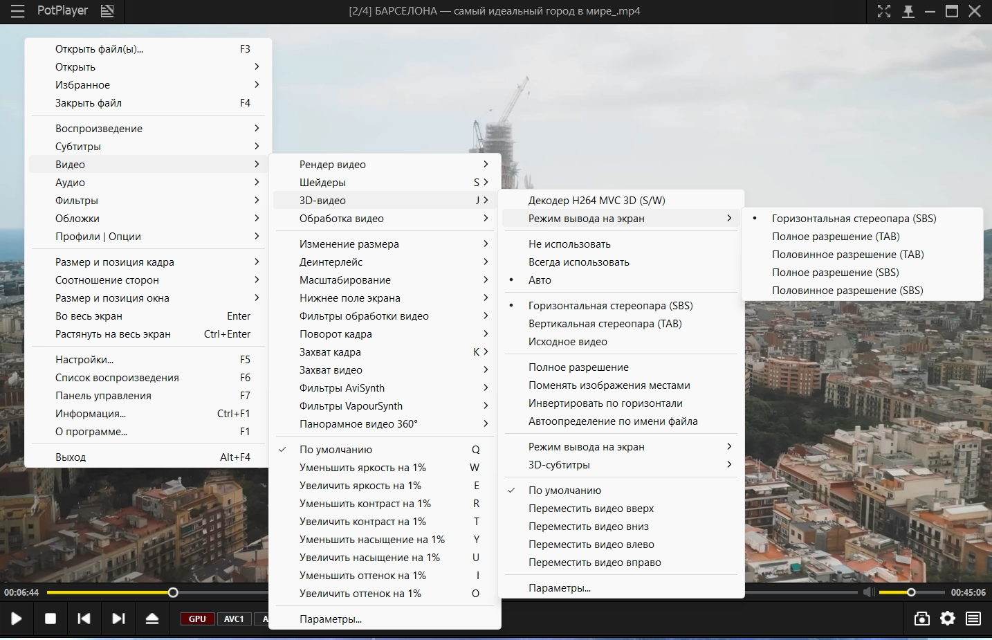Image resolution: width=992 pixels, height=640 pixels.
Task: Click Увеличить яркость на 1%
Action: click(x=385, y=486)
